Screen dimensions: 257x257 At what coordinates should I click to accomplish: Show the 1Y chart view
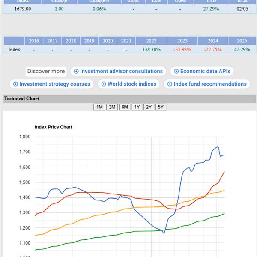[137, 107]
